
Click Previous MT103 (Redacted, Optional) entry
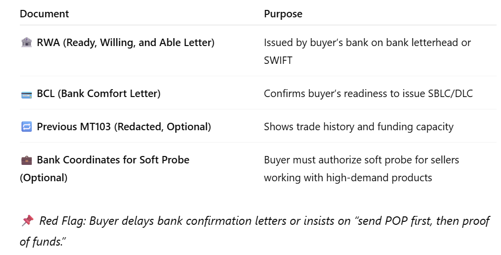point(124,127)
